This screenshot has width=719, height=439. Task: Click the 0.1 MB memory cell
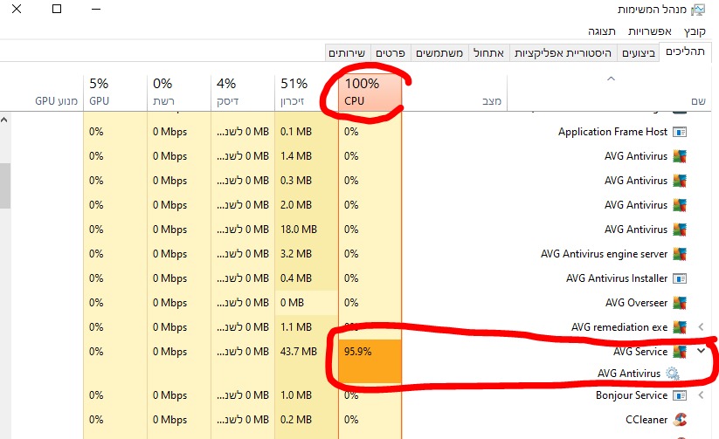point(307,132)
